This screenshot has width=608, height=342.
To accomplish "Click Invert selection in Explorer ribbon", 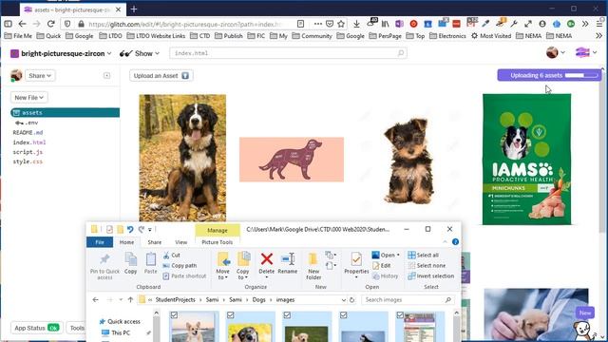I will (x=430, y=276).
